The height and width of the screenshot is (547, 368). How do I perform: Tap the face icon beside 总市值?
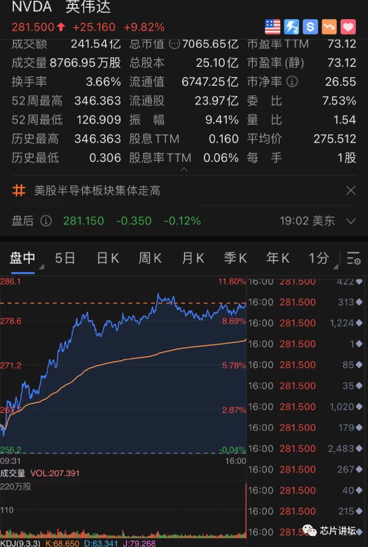pos(174,44)
